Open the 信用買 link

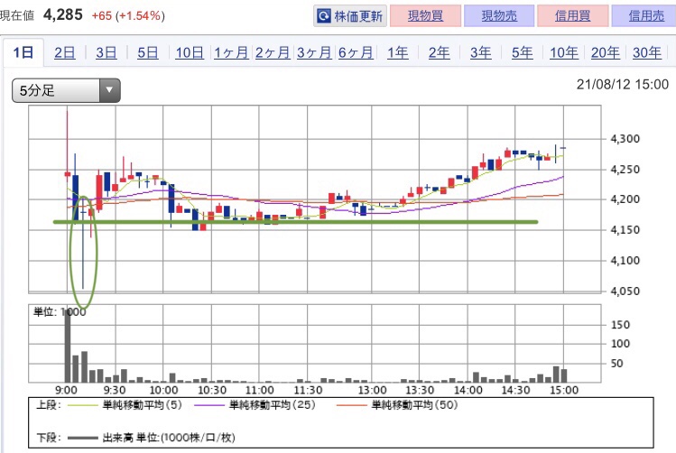point(572,16)
